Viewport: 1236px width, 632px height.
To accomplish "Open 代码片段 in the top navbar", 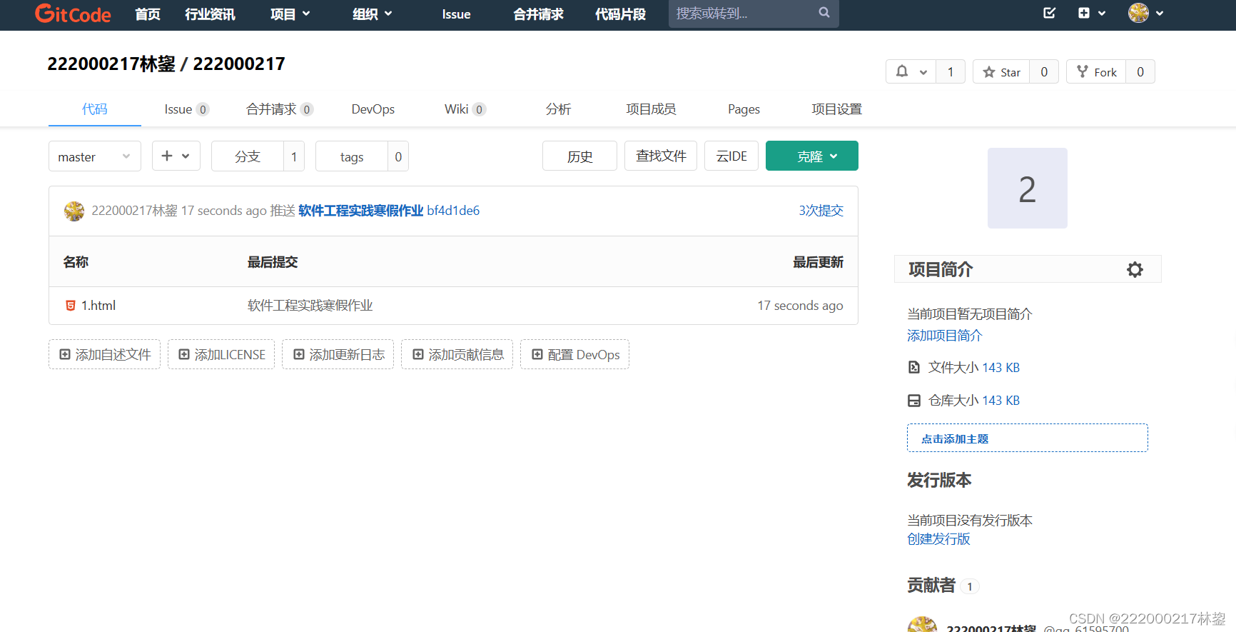I will [620, 14].
